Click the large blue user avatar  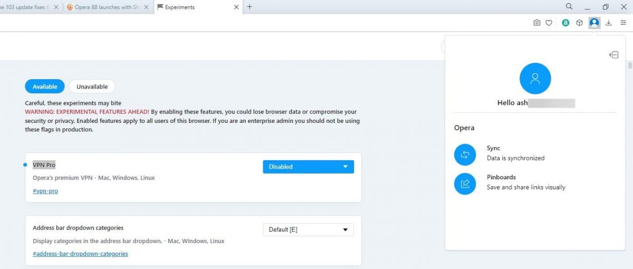[535, 79]
